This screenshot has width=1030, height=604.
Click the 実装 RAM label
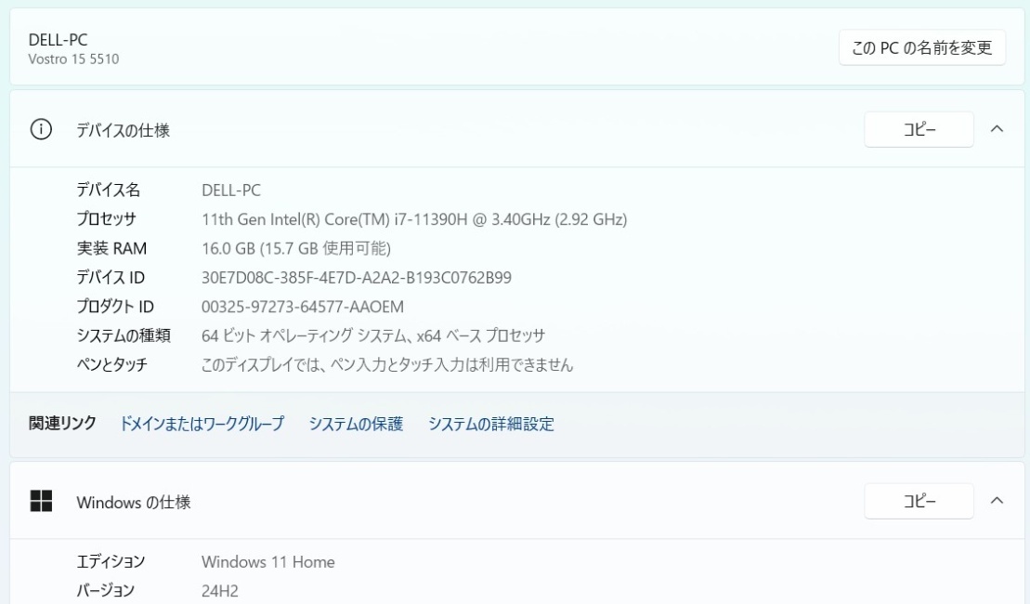point(111,248)
